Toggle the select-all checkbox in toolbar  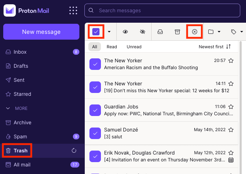pyautogui.click(x=96, y=32)
